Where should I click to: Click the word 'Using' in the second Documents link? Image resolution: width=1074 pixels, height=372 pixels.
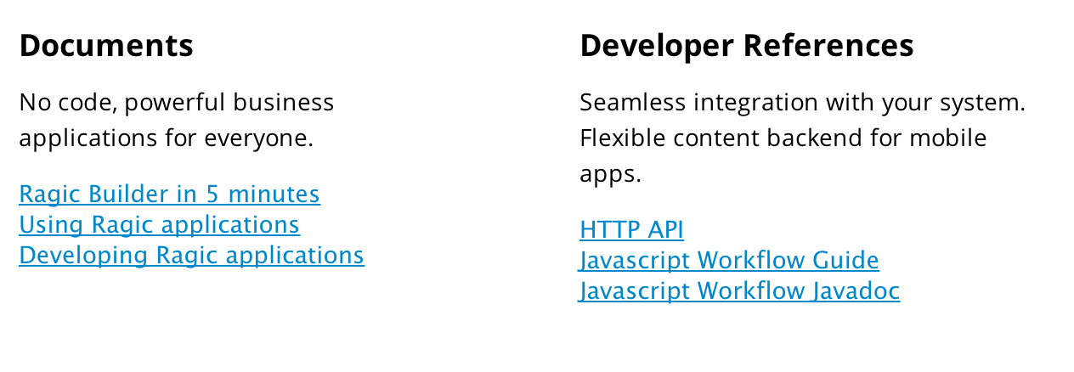(x=51, y=225)
